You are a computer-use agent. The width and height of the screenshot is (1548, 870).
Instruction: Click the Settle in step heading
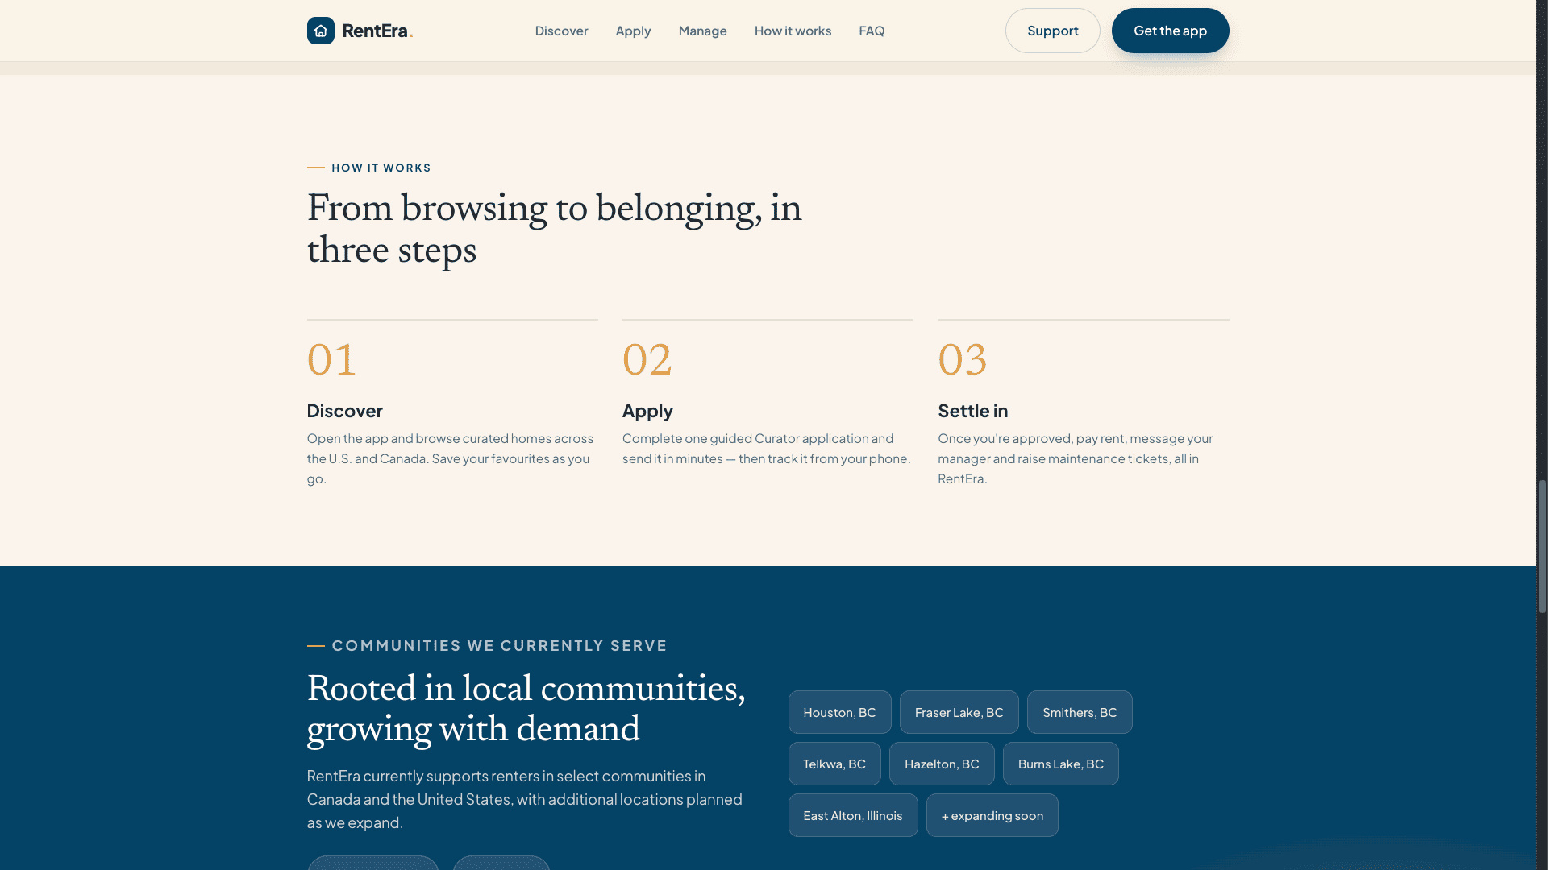[972, 411]
